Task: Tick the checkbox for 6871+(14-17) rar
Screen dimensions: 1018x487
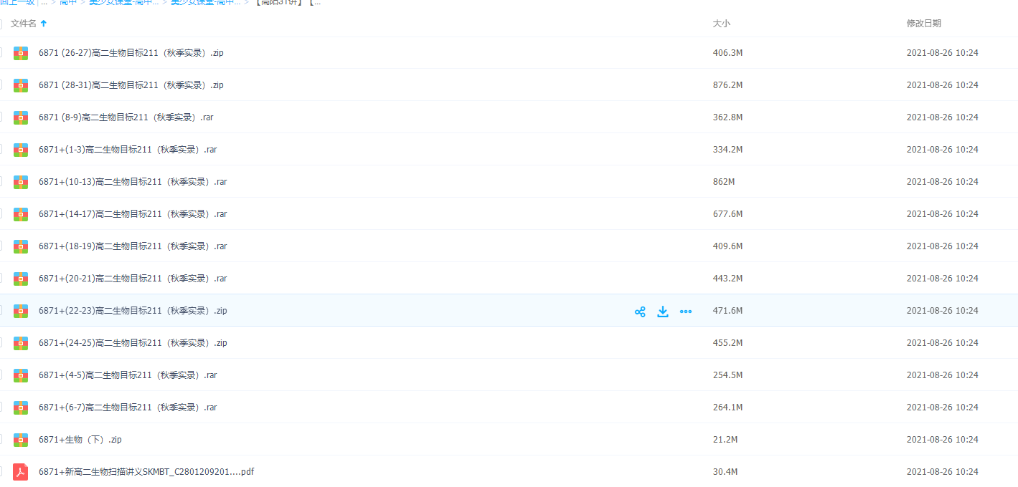Action: 1,213
